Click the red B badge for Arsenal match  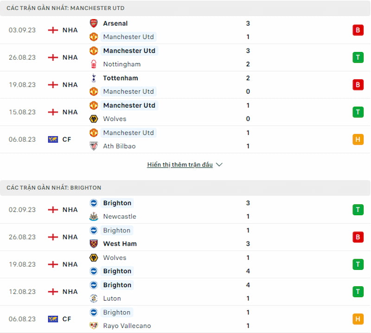[x=358, y=30]
